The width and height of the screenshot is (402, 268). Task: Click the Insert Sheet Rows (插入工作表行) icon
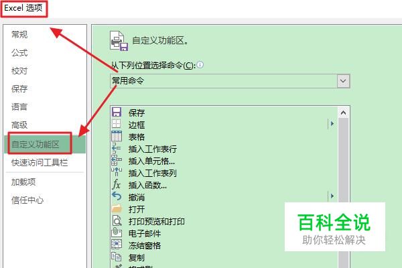117,149
